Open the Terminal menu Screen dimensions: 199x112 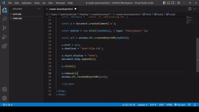60,3
